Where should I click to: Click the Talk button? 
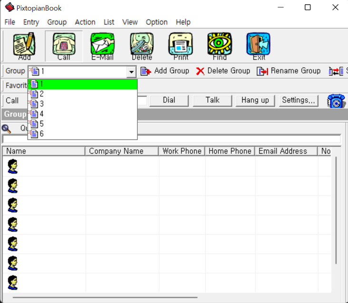[213, 100]
